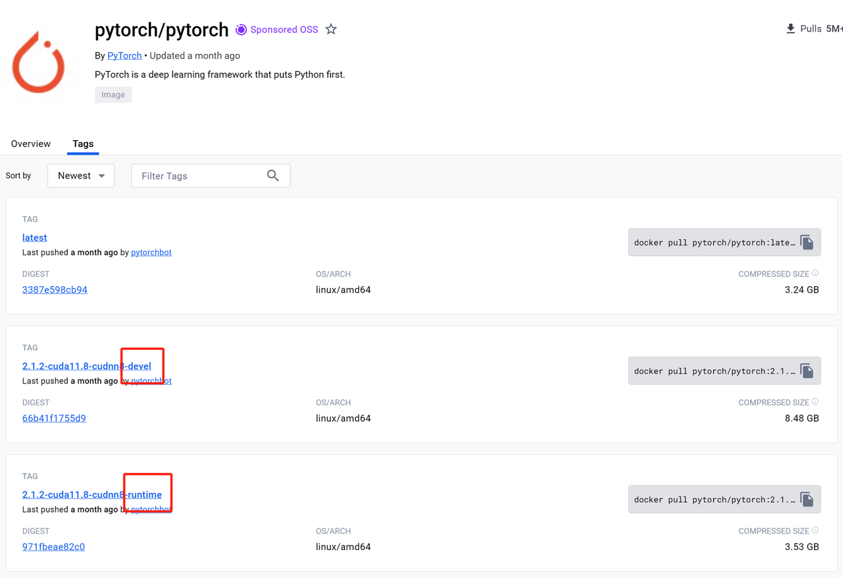The width and height of the screenshot is (843, 577).
Task: Click the docker pull pytorch/pytorch:late… command text
Action: coord(715,243)
